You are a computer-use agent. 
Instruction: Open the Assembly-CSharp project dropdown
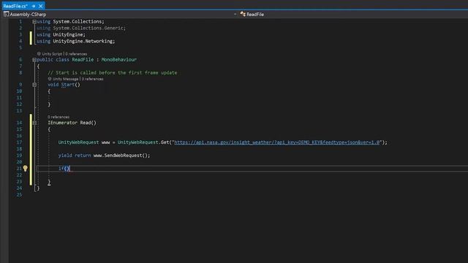coord(235,14)
